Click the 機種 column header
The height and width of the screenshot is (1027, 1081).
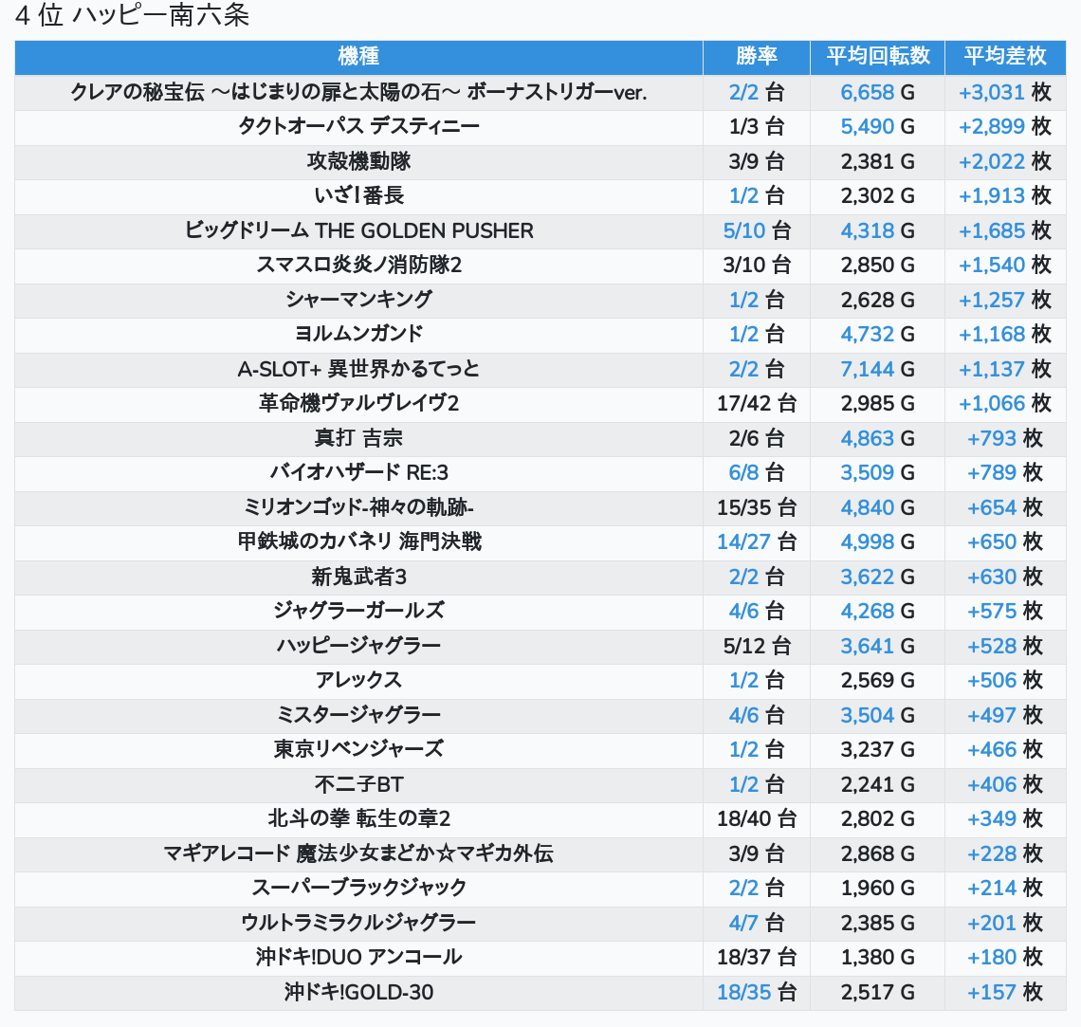358,57
